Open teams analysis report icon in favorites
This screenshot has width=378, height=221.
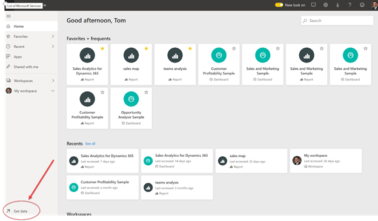click(175, 55)
